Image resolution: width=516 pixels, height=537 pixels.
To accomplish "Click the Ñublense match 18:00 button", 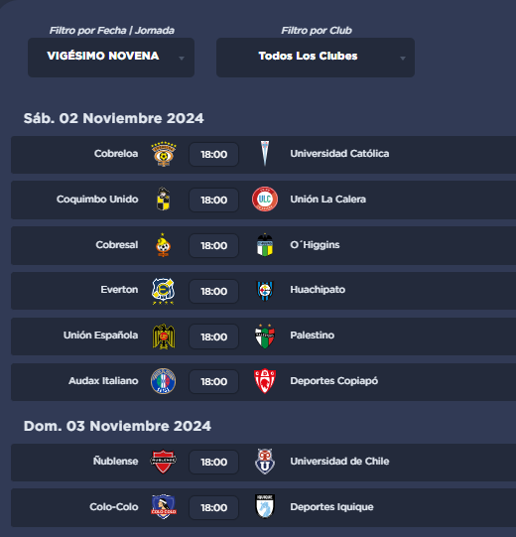I will (214, 462).
